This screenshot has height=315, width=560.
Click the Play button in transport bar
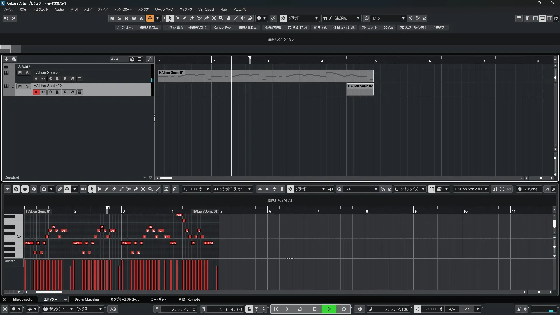329,309
